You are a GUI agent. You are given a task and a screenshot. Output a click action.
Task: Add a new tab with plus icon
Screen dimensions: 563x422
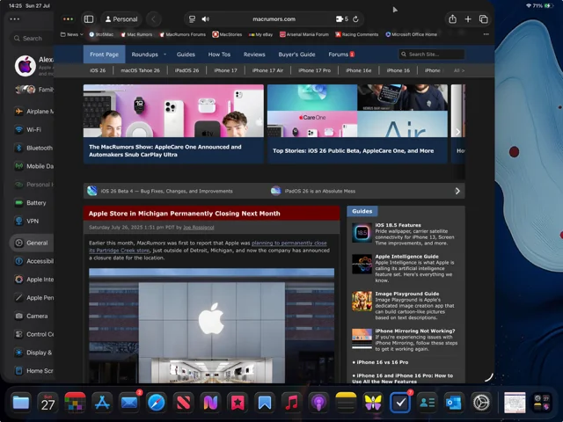click(x=468, y=19)
